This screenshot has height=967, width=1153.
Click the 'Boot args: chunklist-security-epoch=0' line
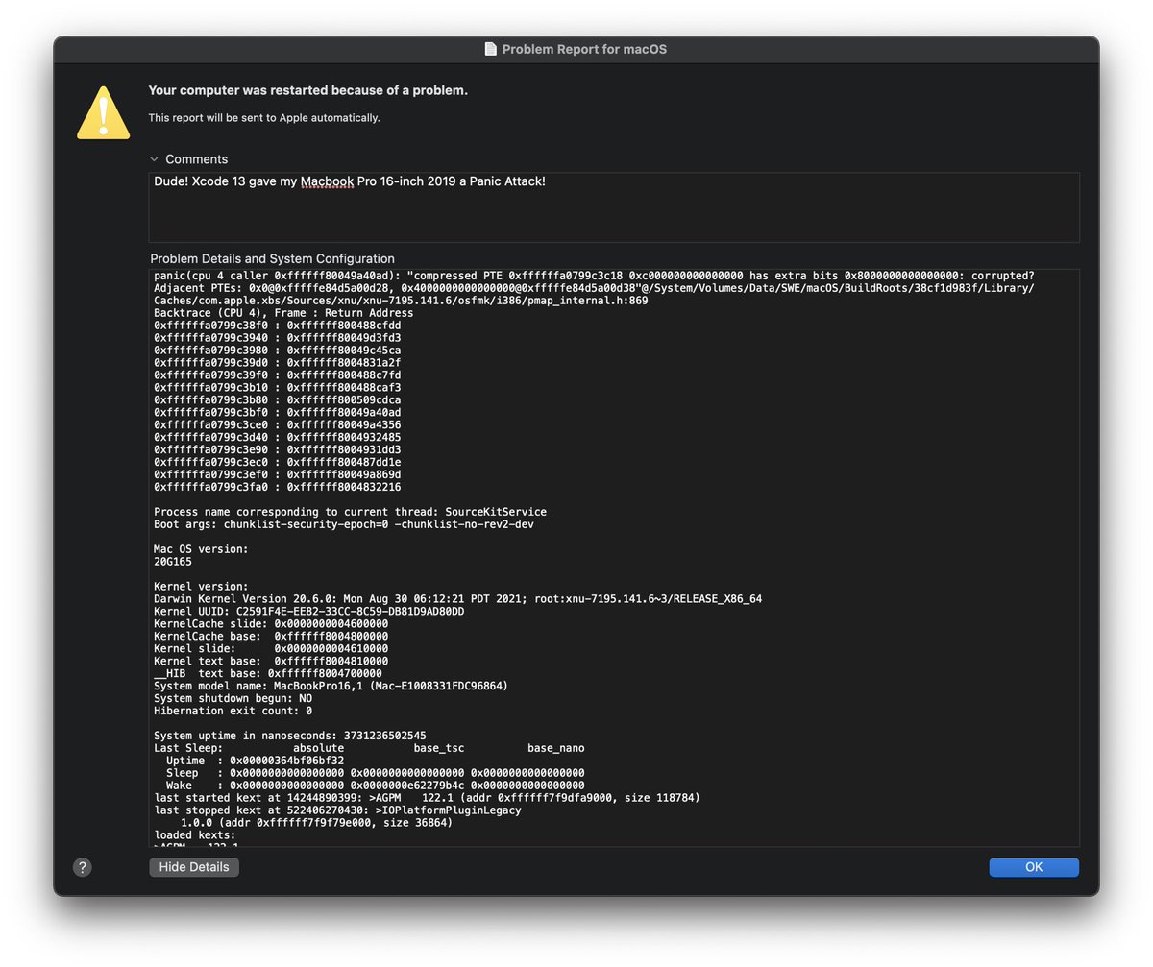coord(344,525)
